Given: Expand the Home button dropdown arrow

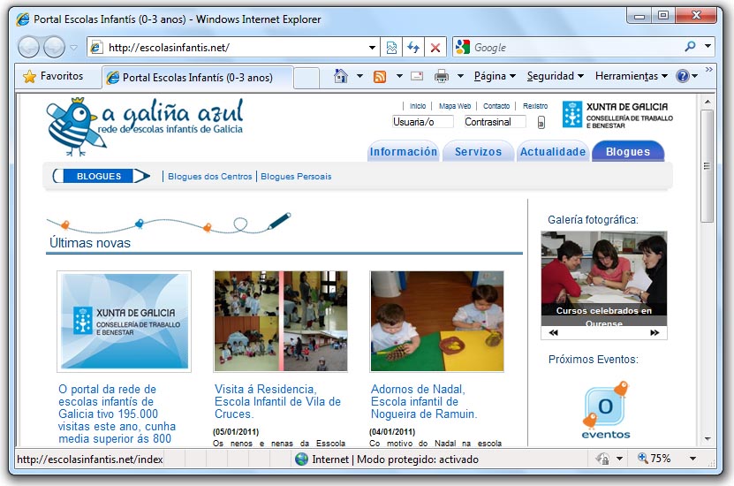Looking at the screenshot, I should 359,76.
